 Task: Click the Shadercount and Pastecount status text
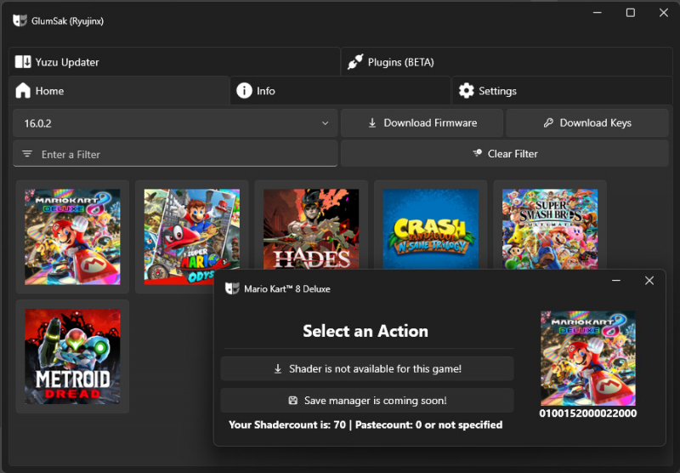tap(365, 425)
